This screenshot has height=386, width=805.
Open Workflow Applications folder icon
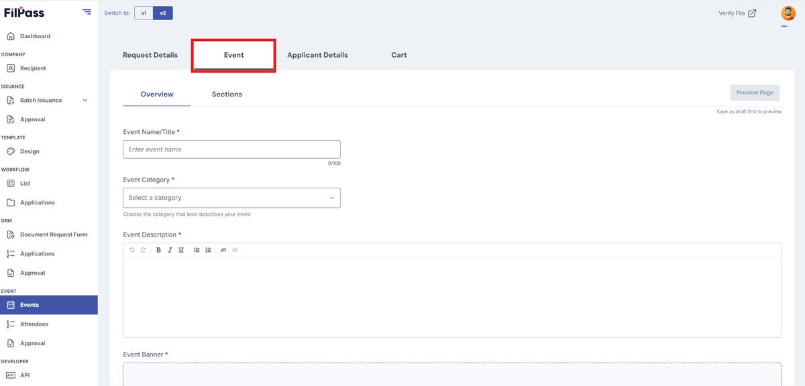11,202
